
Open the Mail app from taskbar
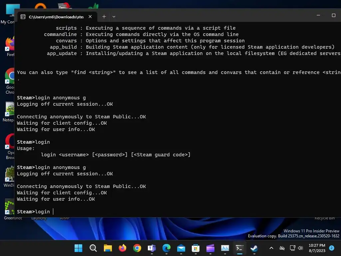181,248
